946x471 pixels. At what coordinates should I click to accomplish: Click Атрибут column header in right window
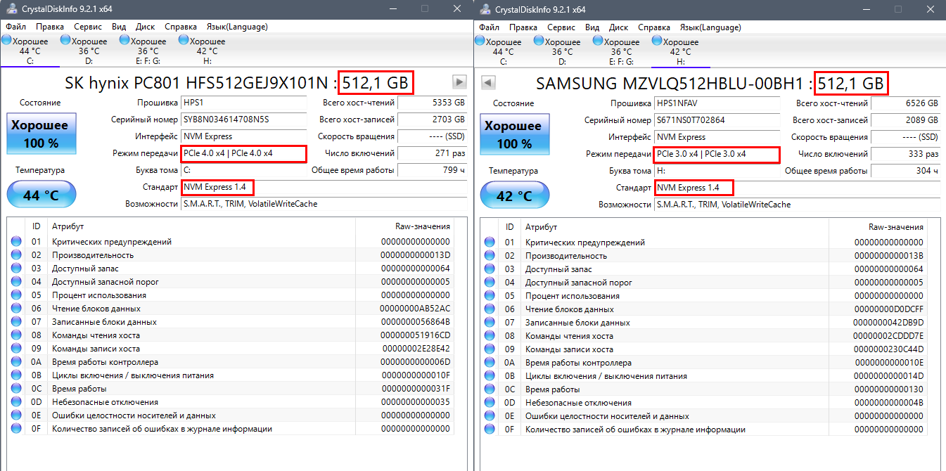coord(675,227)
